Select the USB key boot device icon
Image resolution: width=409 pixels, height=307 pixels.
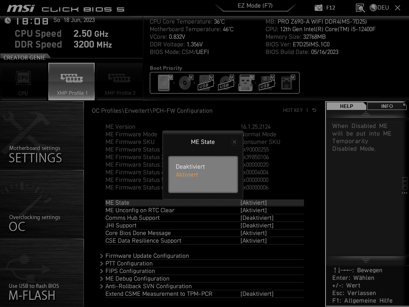[246, 83]
